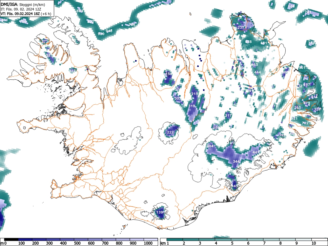Click the 280 visibility value
328x246 pixels.
pyautogui.click(x=216, y=127)
